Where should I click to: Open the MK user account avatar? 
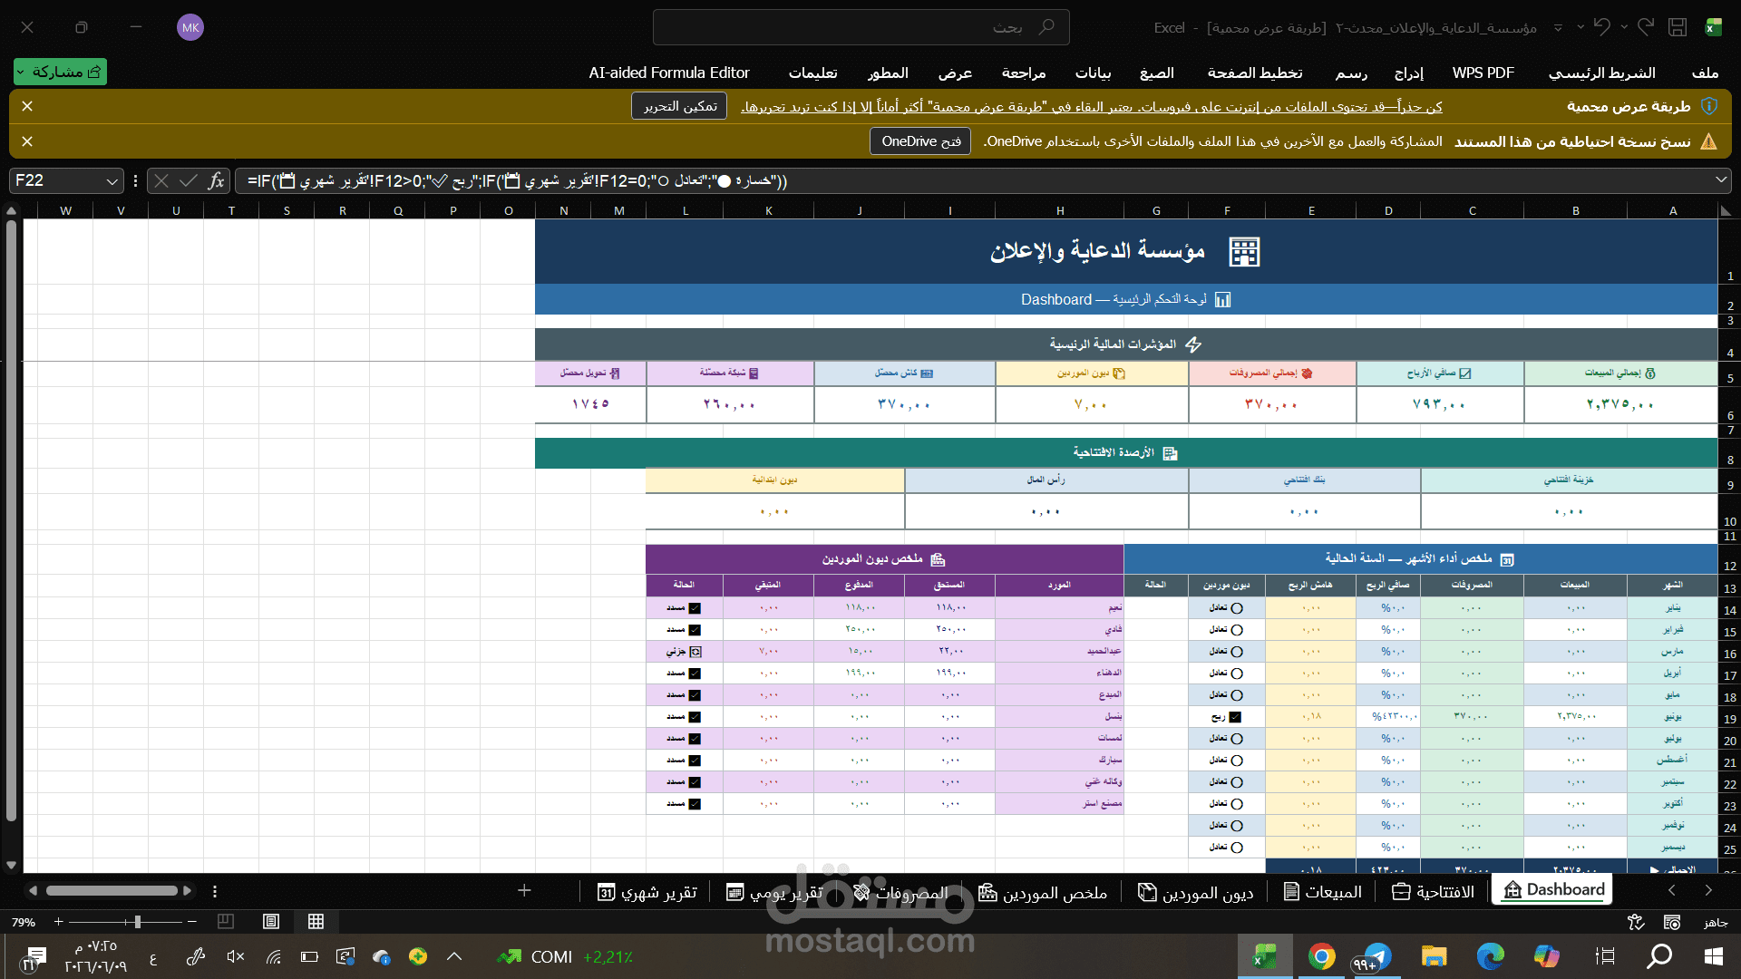[190, 27]
